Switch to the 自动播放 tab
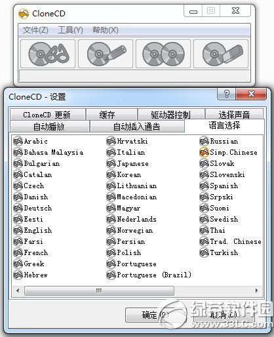This screenshot has width=274, height=337. [x=49, y=127]
